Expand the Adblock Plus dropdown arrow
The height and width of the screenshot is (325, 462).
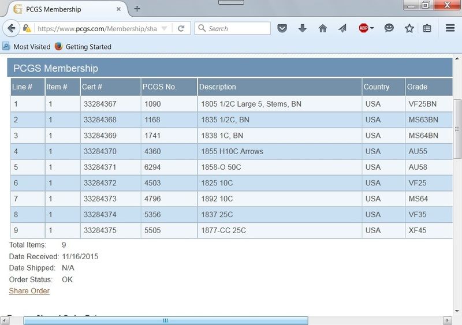click(372, 28)
